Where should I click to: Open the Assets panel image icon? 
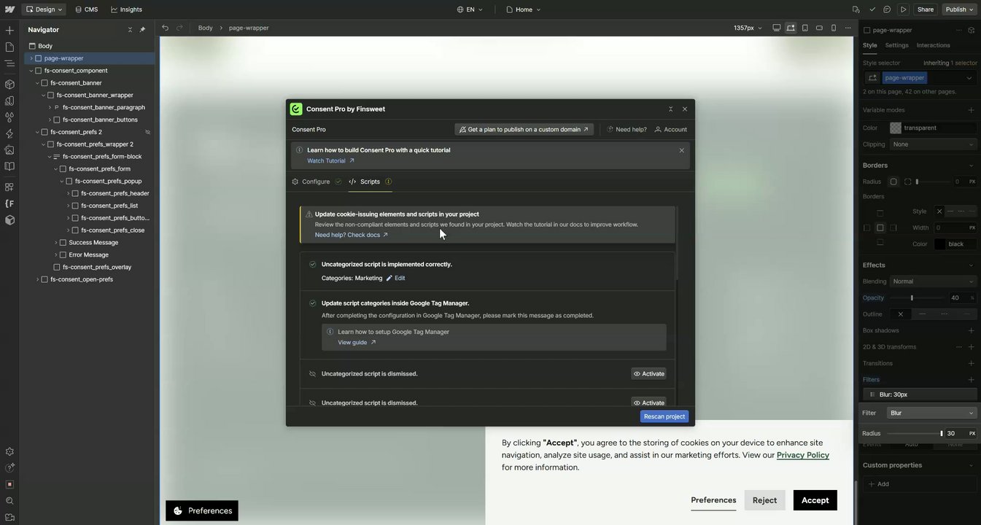[x=9, y=149]
